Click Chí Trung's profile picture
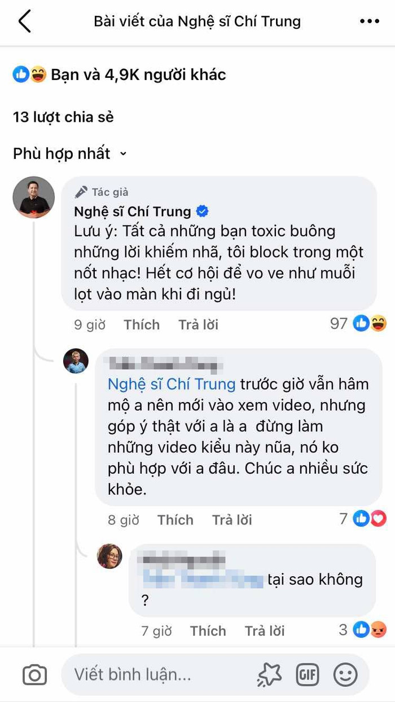 [x=33, y=197]
